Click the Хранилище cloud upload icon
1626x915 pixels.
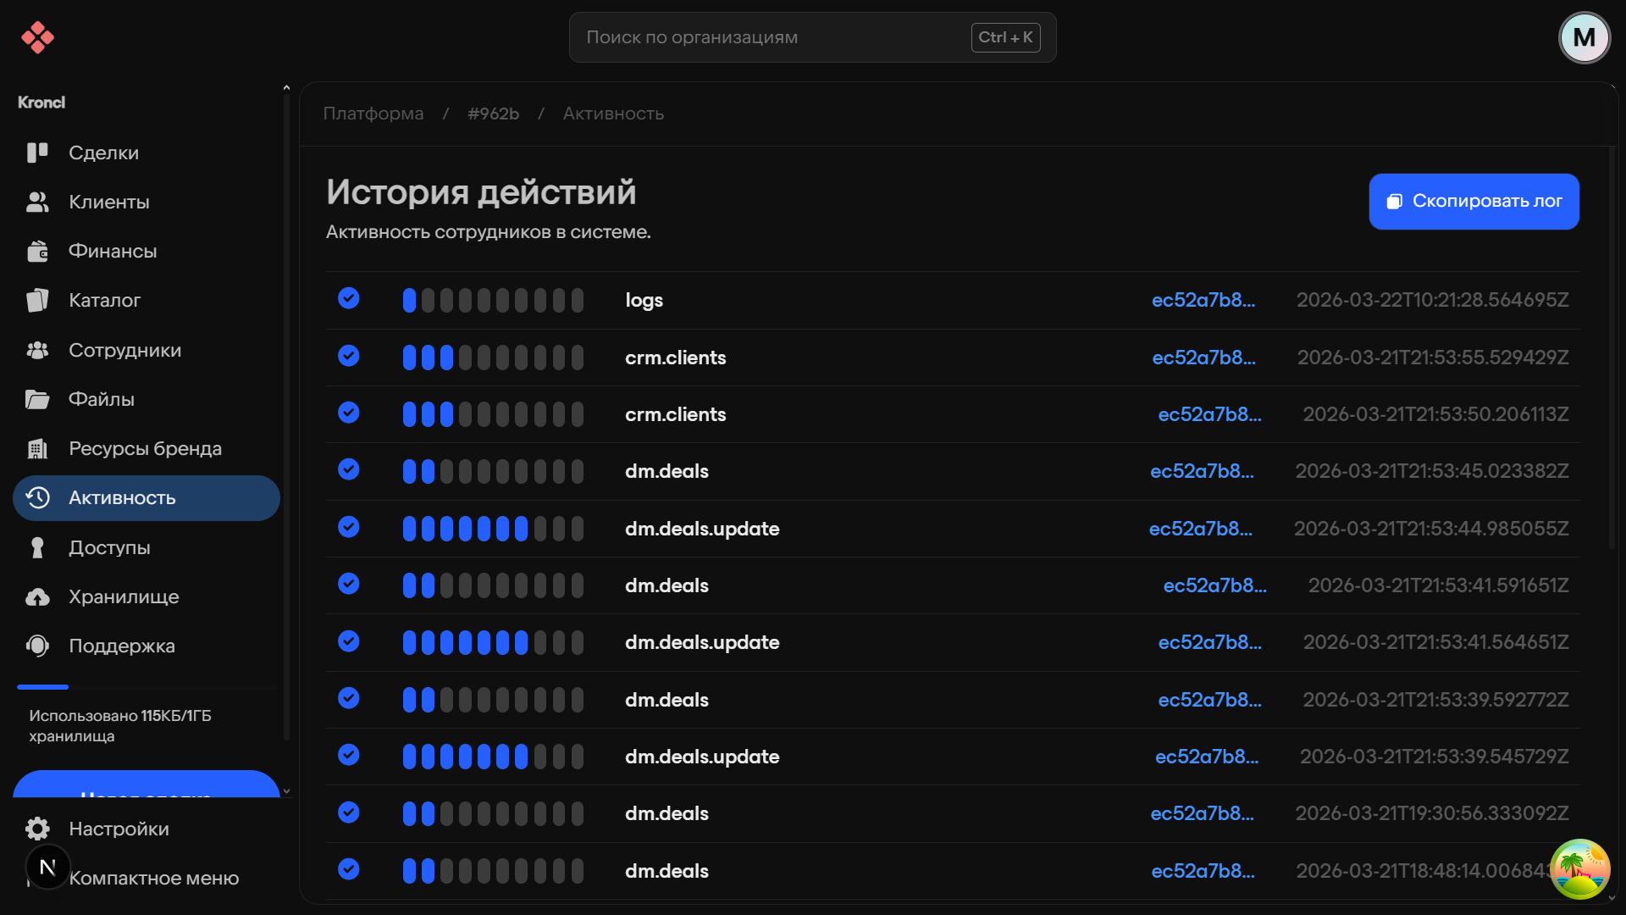pyautogui.click(x=37, y=596)
